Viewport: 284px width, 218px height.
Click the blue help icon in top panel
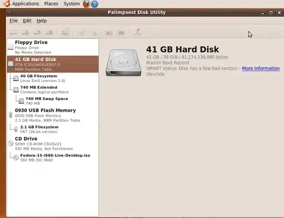[x=95, y=4]
